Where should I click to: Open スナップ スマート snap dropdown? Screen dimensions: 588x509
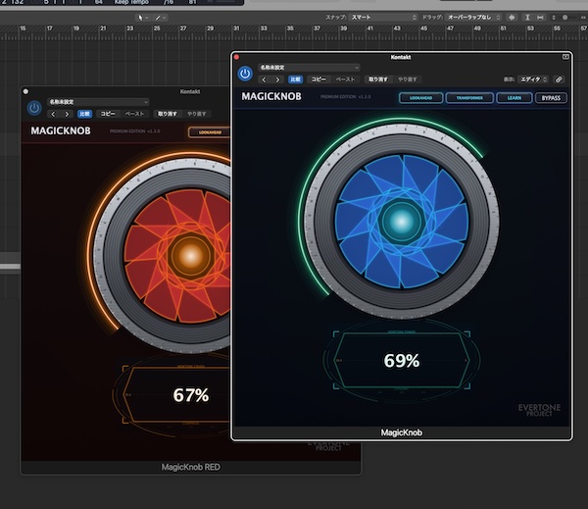pos(383,18)
